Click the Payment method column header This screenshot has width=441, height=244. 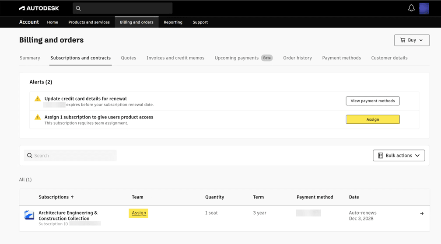315,197
